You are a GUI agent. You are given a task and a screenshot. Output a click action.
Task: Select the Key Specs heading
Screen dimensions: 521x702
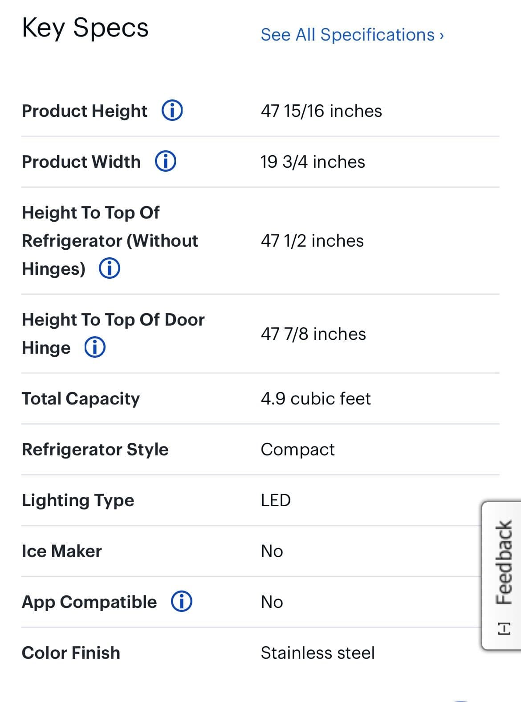pos(85,28)
